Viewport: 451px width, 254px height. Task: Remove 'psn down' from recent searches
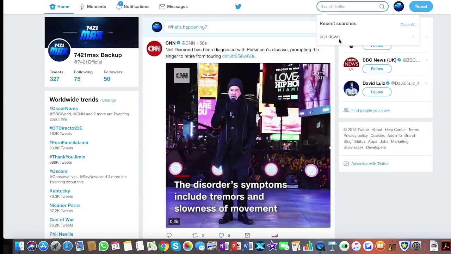click(x=413, y=37)
